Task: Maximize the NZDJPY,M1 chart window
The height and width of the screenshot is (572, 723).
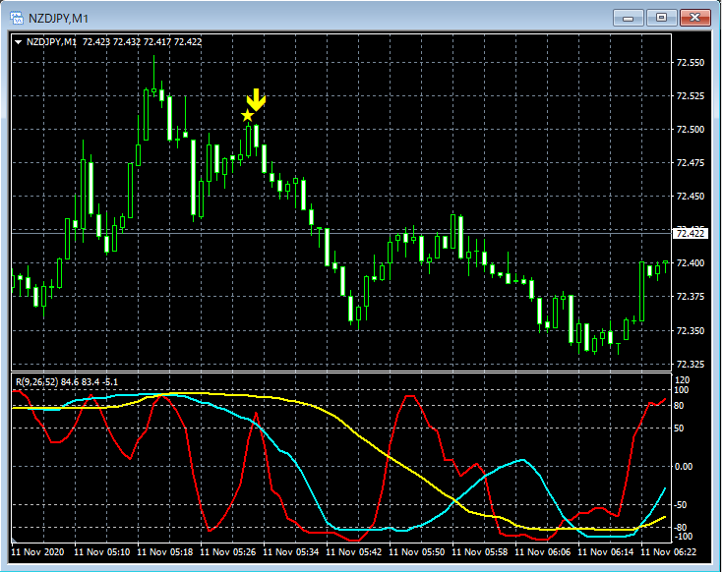Action: point(661,18)
